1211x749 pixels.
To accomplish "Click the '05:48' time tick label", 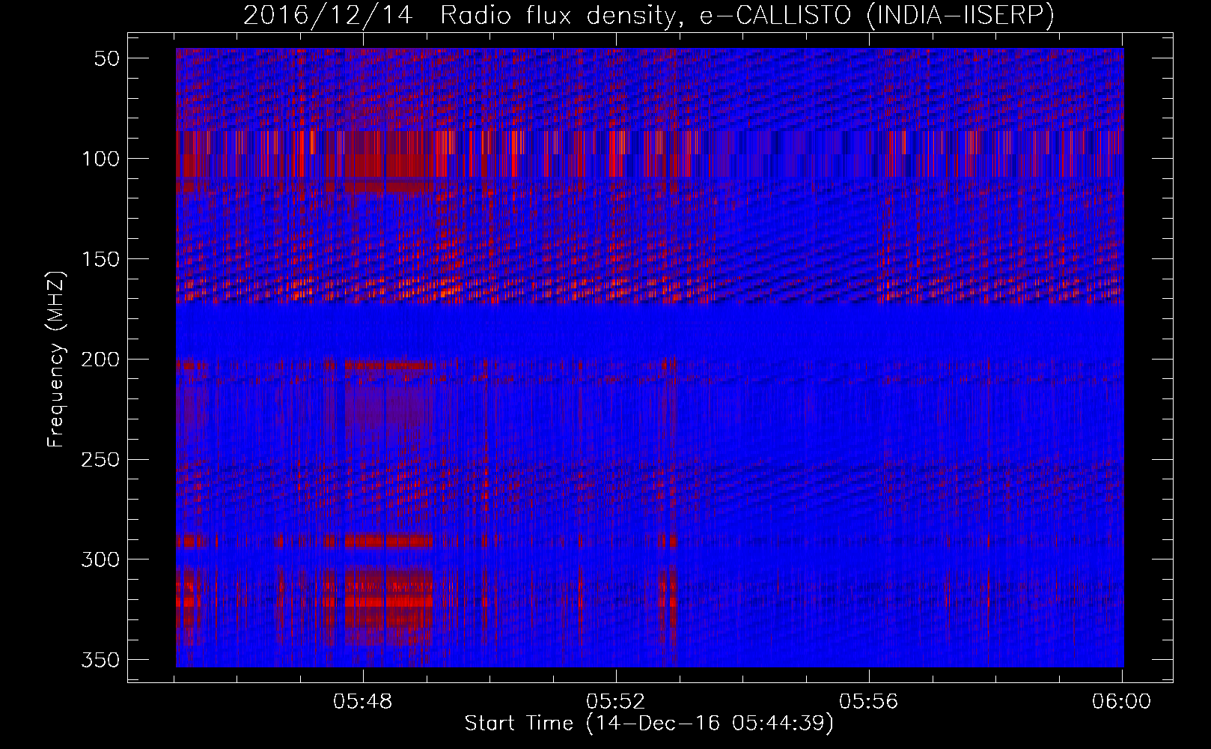I will click(364, 702).
